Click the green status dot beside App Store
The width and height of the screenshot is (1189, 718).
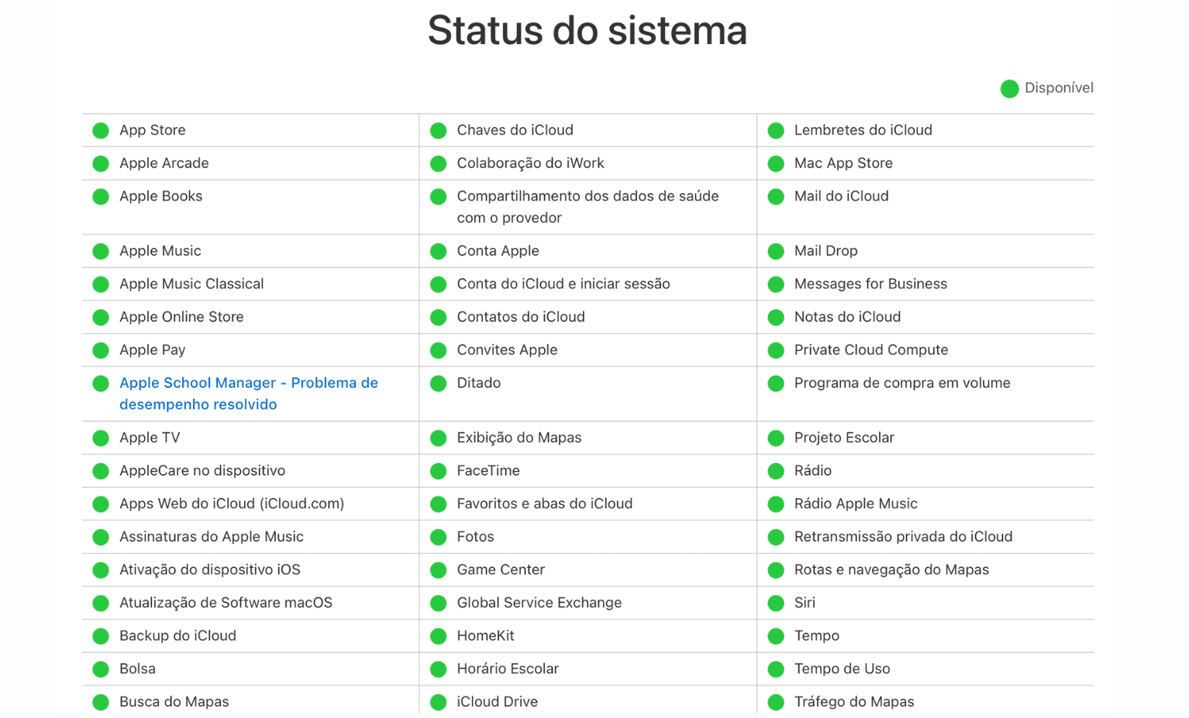point(101,130)
